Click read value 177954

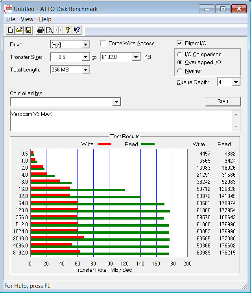pos(227,210)
